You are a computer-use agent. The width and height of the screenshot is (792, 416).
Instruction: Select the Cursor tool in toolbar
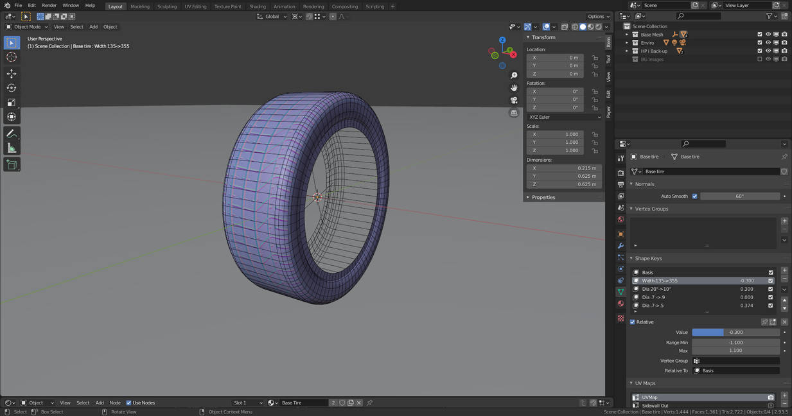click(12, 57)
